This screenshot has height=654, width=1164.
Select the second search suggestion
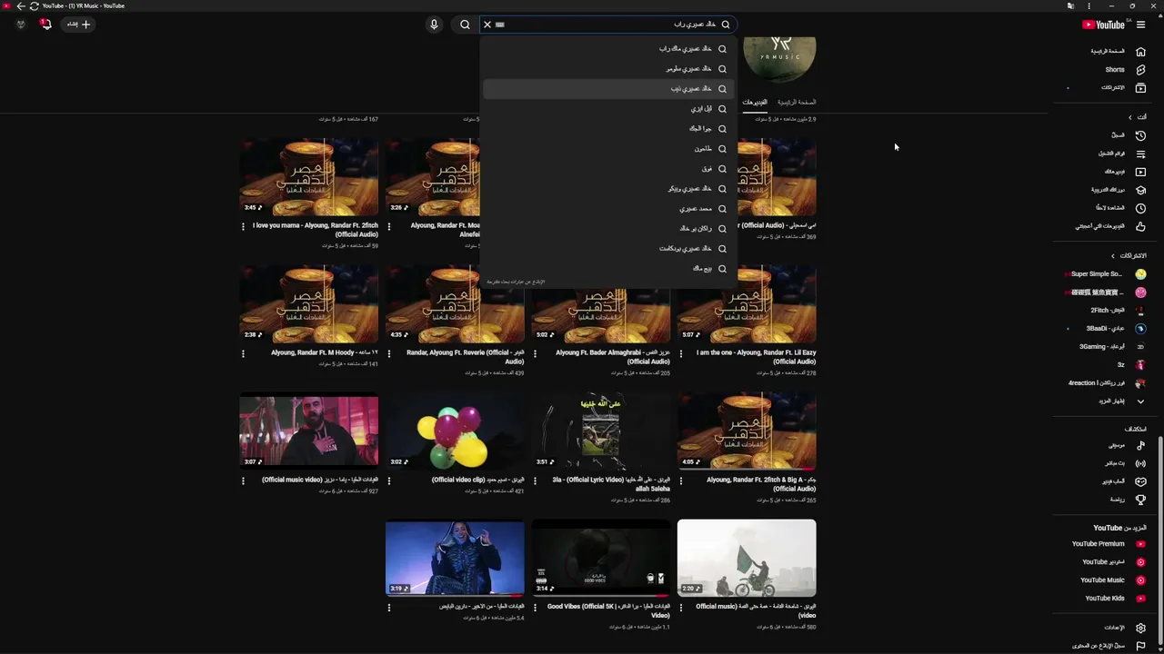click(x=607, y=69)
